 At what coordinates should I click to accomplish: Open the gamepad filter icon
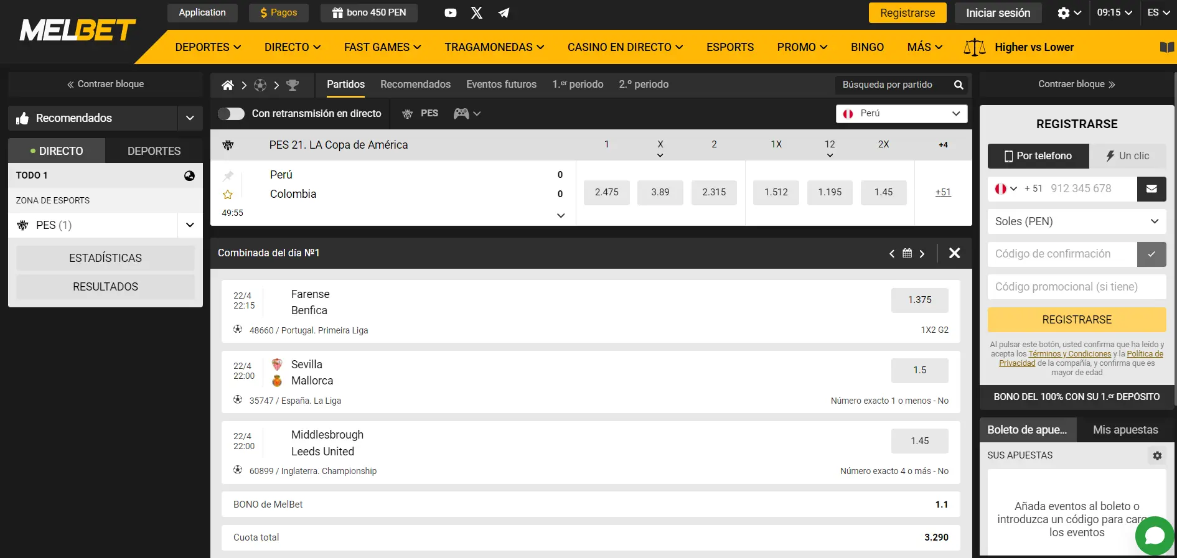(x=461, y=113)
